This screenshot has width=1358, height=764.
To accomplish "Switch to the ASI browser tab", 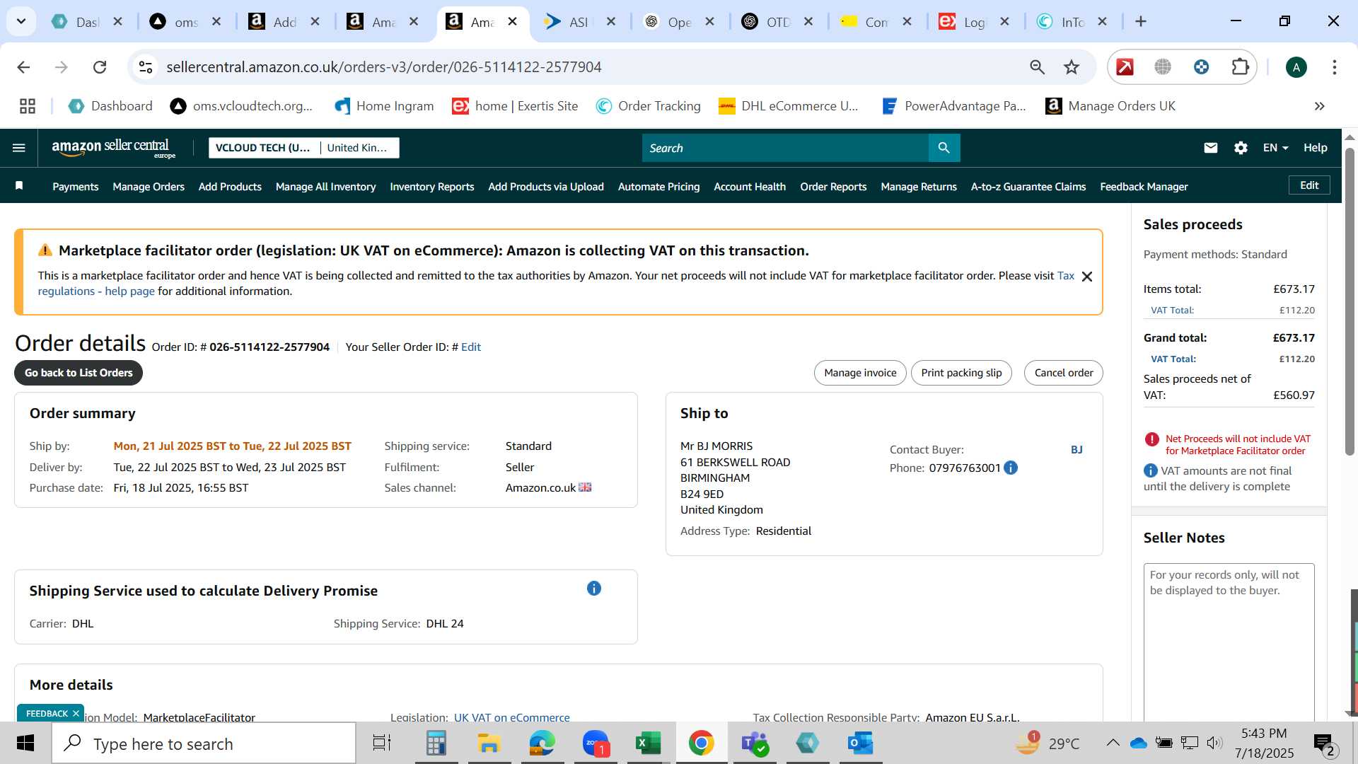I will (579, 22).
